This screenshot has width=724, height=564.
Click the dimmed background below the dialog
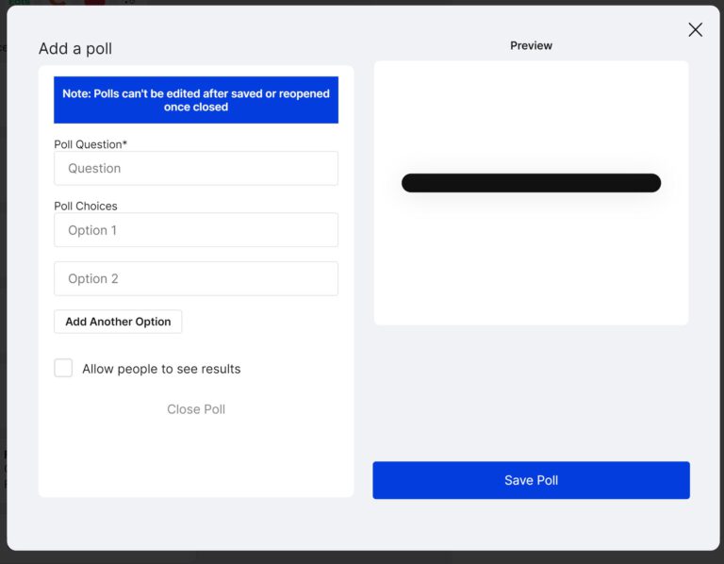(x=362, y=557)
